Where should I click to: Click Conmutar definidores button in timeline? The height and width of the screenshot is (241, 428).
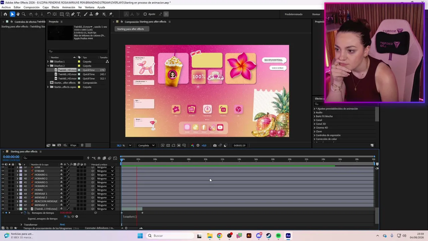99,228
